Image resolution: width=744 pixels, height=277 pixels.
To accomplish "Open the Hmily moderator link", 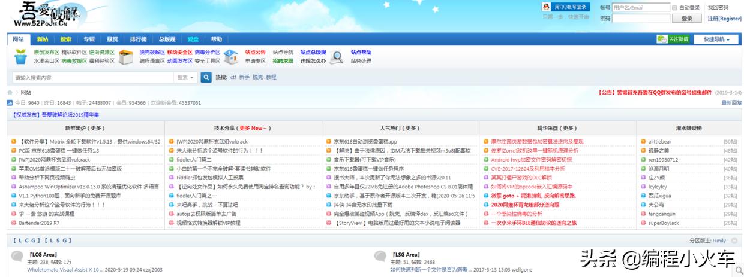I will (x=719, y=241).
